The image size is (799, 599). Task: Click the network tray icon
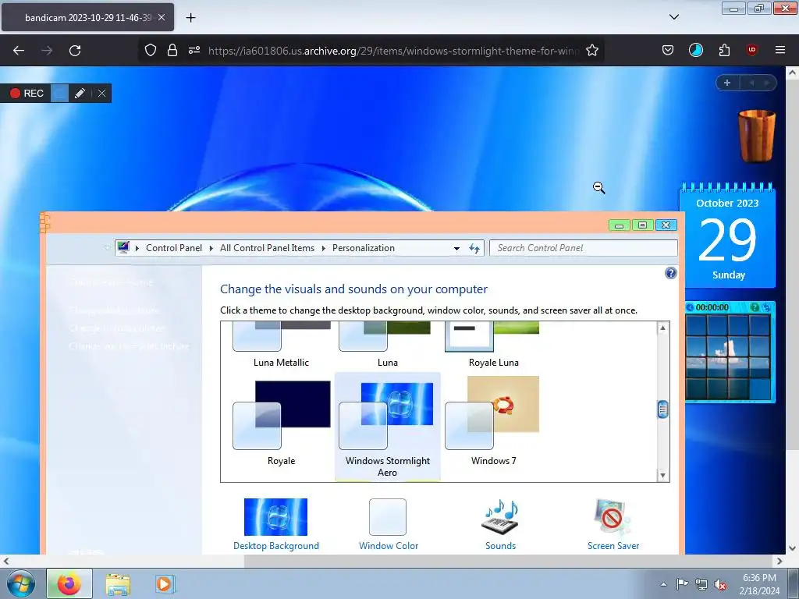click(x=701, y=584)
